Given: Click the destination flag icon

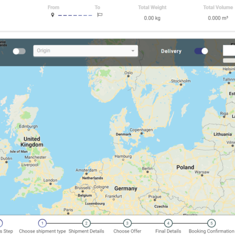Looking at the screenshot, I should (x=100, y=15).
